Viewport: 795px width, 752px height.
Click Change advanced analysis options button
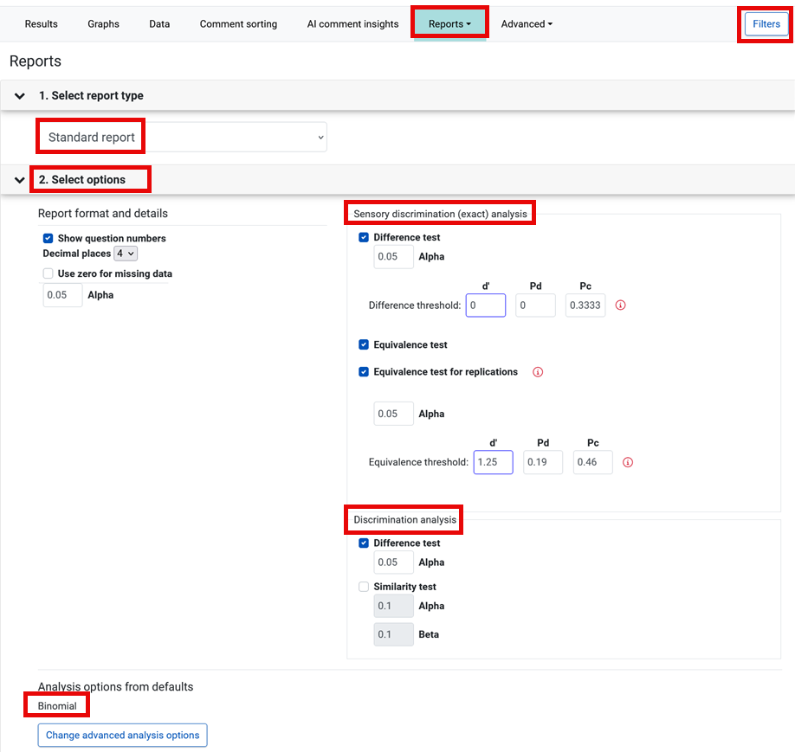pyautogui.click(x=122, y=736)
